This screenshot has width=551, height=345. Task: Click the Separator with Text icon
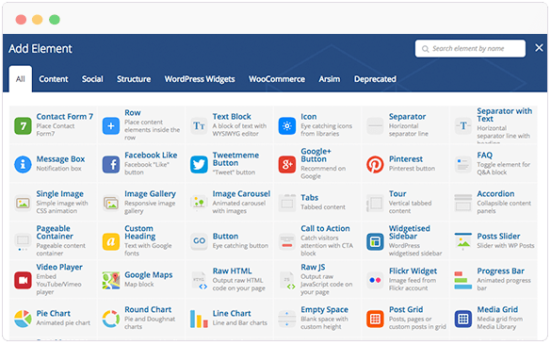click(463, 126)
